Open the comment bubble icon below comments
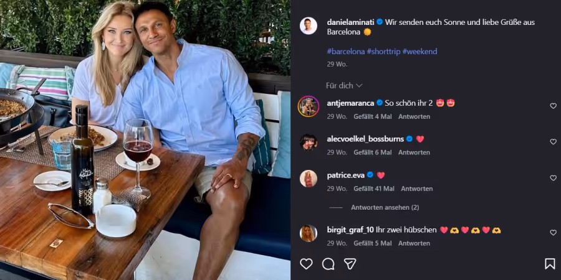 click(x=328, y=264)
